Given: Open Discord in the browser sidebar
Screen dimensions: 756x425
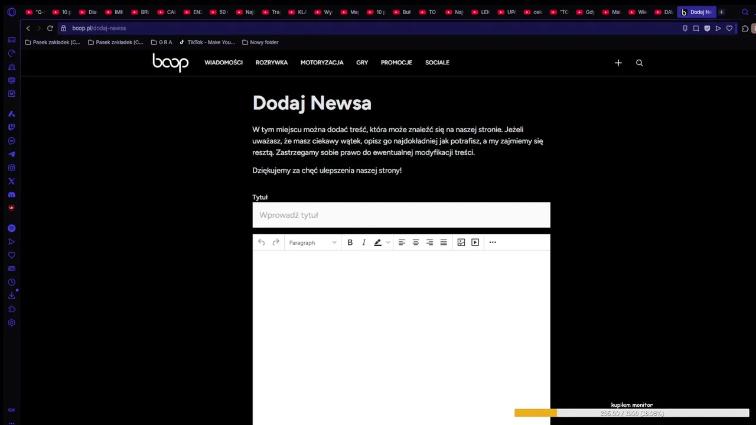Looking at the screenshot, I should pos(11,195).
